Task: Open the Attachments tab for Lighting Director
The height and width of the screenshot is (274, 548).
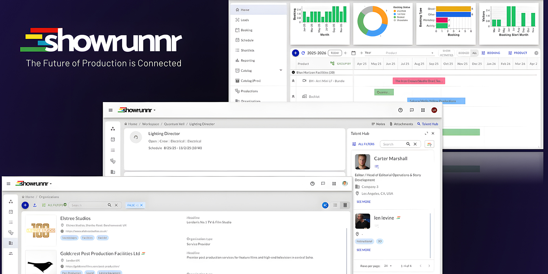Action: (401, 124)
